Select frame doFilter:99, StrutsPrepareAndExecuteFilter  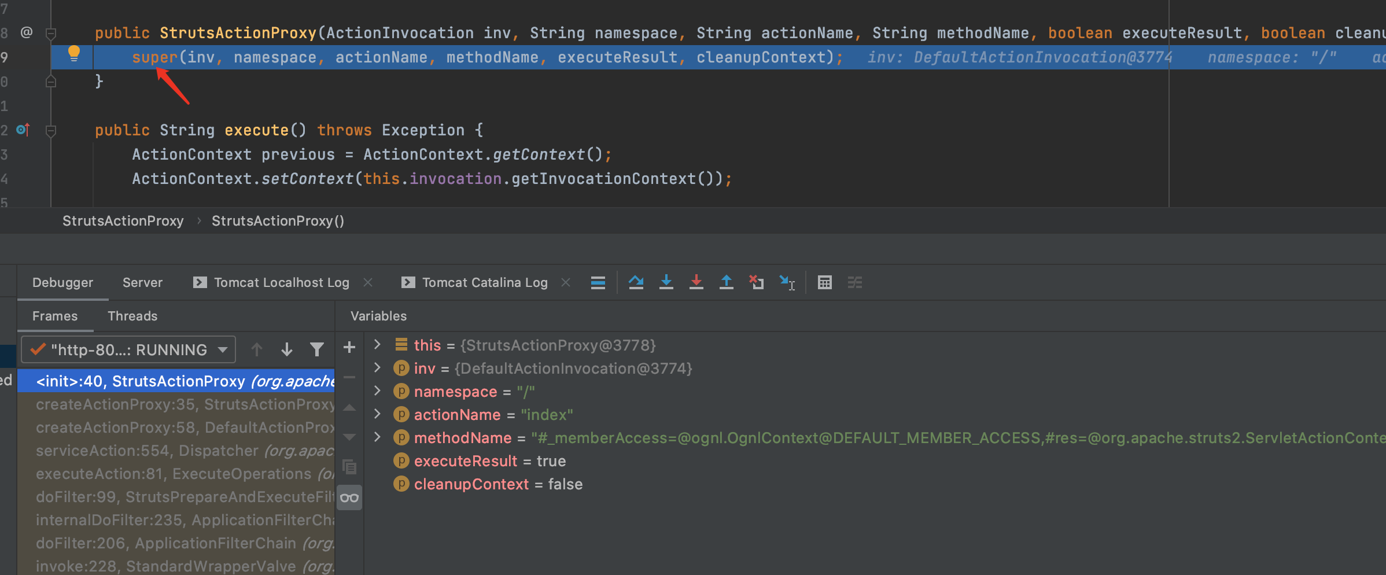[x=176, y=497]
